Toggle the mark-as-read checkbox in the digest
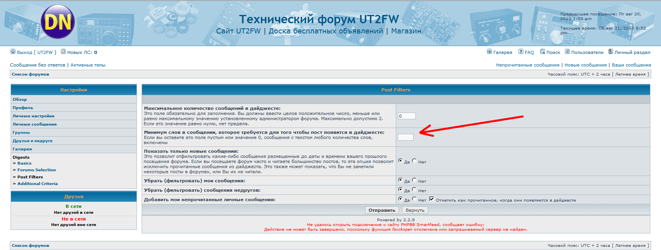Image resolution: width=661 pixels, height=250 pixels. pyautogui.click(x=432, y=199)
